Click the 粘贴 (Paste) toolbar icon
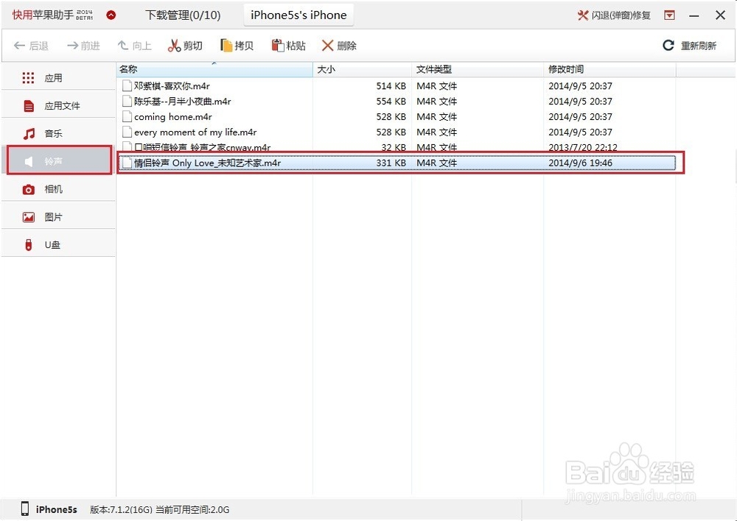737x521 pixels. click(287, 45)
